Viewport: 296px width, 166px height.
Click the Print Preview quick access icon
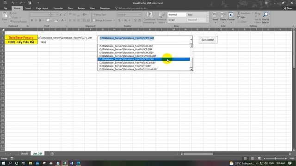tap(30, 3)
